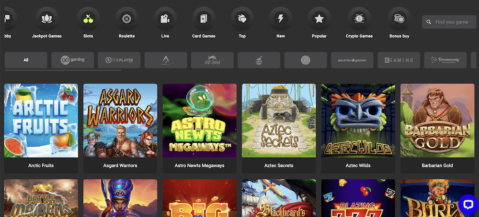Screen dimensions: 479x217
Task: Open the Roulette wheel icon
Action: (127, 19)
